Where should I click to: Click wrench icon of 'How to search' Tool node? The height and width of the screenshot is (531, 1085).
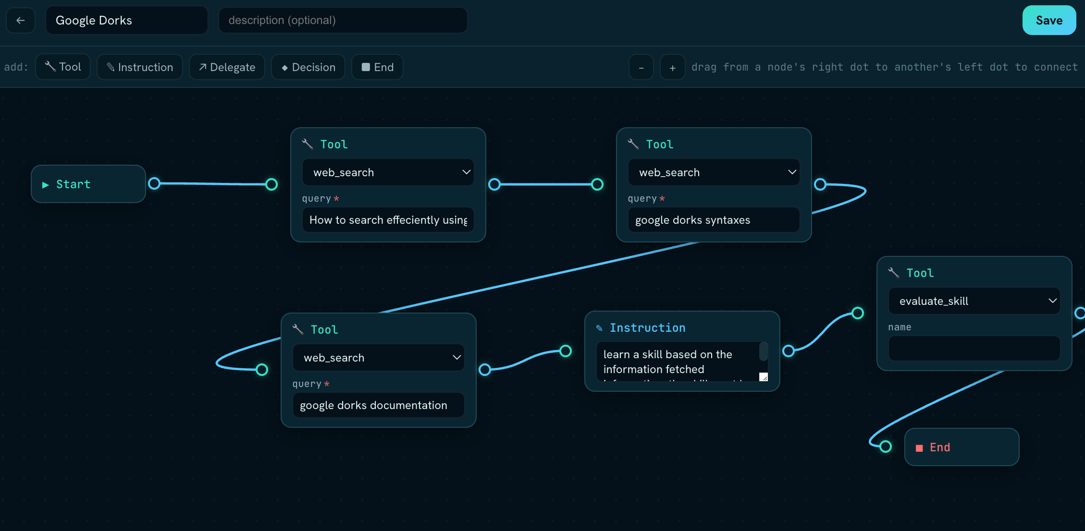point(308,144)
